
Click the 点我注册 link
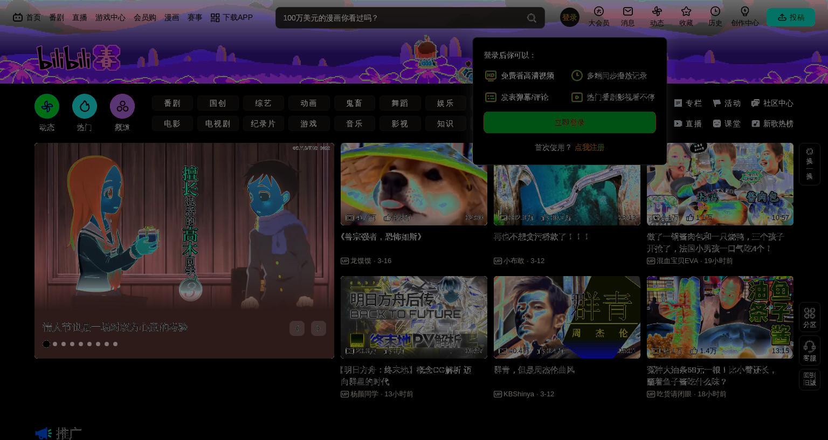click(x=589, y=147)
